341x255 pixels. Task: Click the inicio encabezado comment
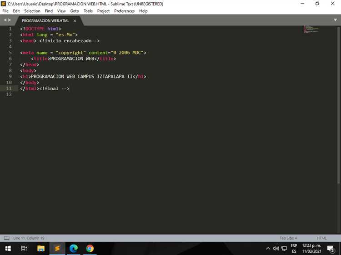pos(70,40)
